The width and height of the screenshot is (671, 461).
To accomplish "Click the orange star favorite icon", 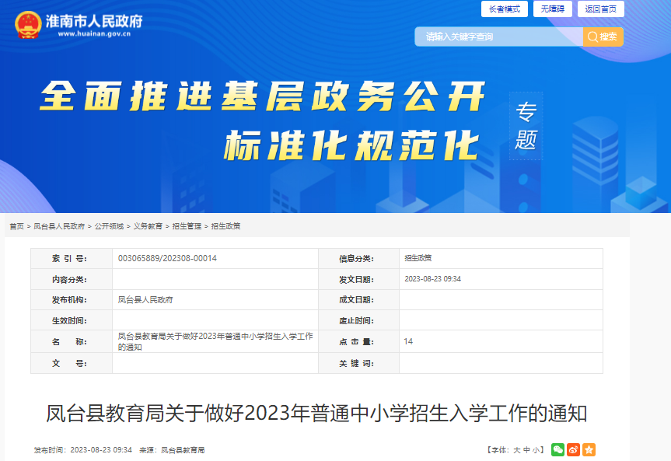I will 589,449.
